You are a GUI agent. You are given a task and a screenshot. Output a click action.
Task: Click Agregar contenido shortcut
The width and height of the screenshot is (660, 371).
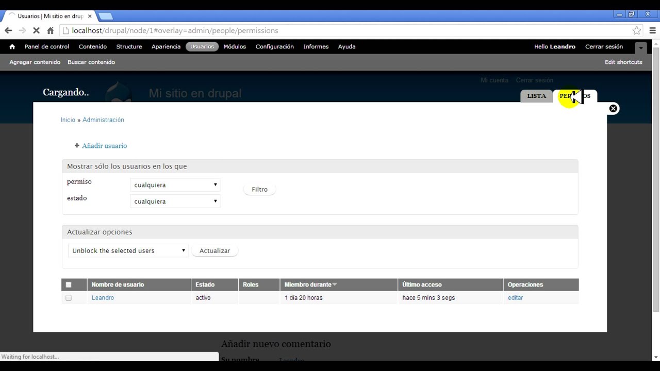tap(35, 62)
